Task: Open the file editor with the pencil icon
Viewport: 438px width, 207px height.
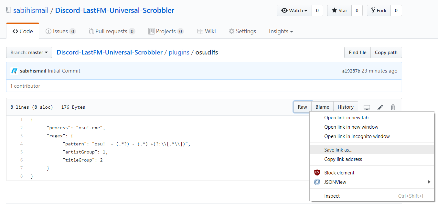Action: (x=380, y=107)
